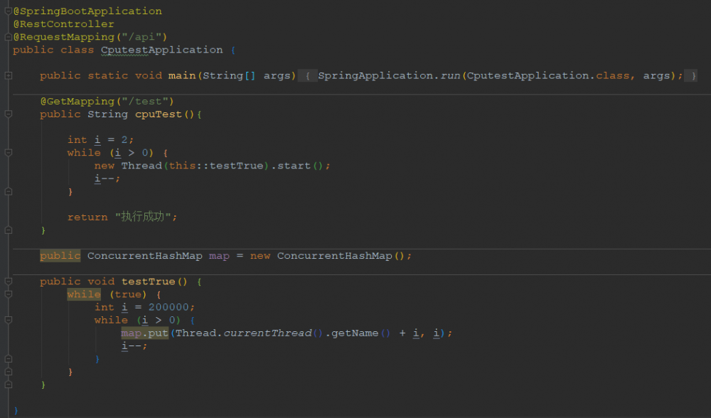Click the "/api" string literal
Viewport: 711px width, 418px height.
(141, 37)
